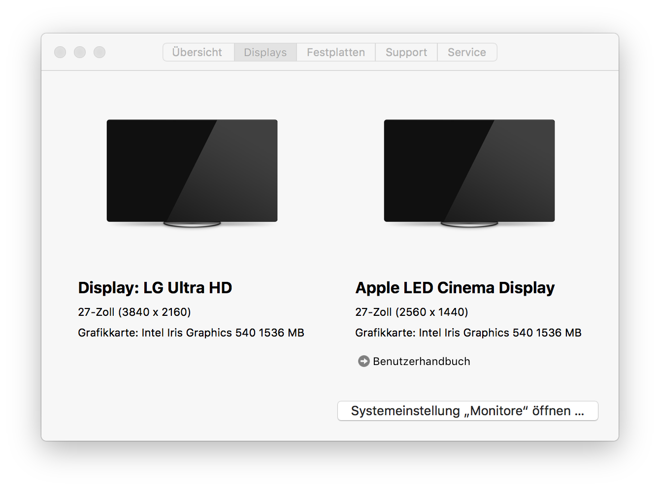Click the Benutzerhandbuch arrow icon
The image size is (660, 490).
click(363, 361)
